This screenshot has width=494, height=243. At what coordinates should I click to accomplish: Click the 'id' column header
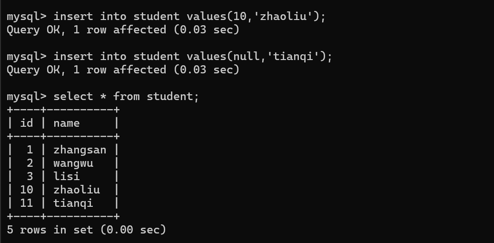pos(27,123)
